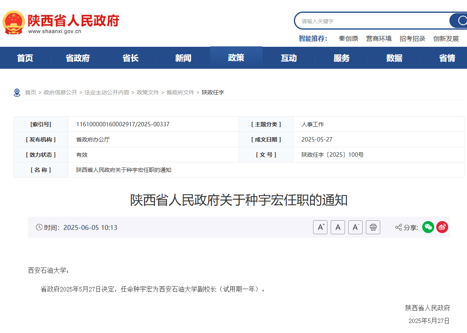Click the share (分享) network icon
This screenshot has width=467, height=333.
pos(398,227)
